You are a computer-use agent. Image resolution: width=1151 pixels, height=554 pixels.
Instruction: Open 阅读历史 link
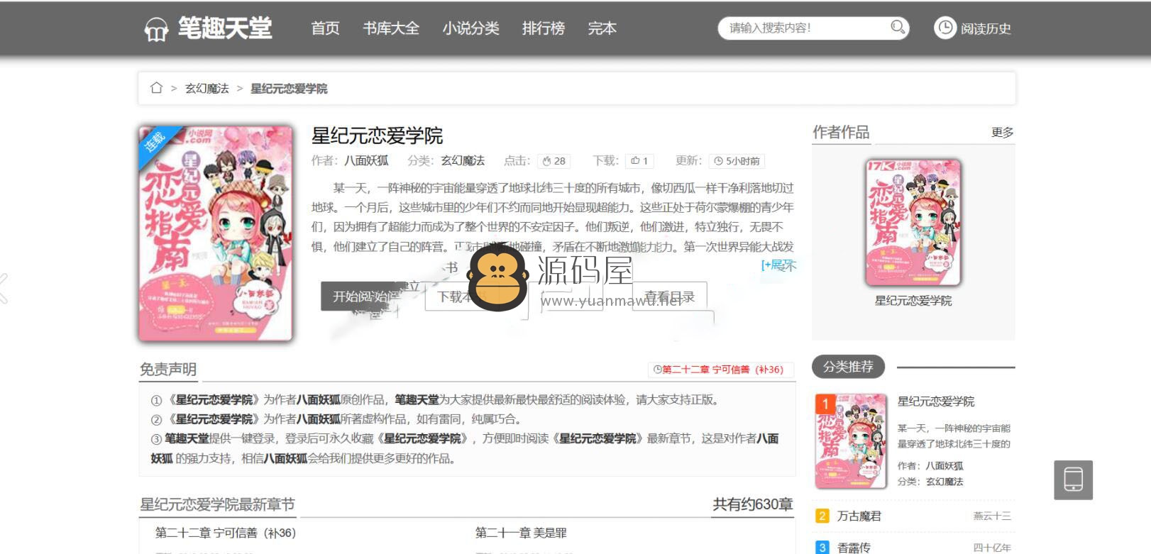(x=986, y=28)
